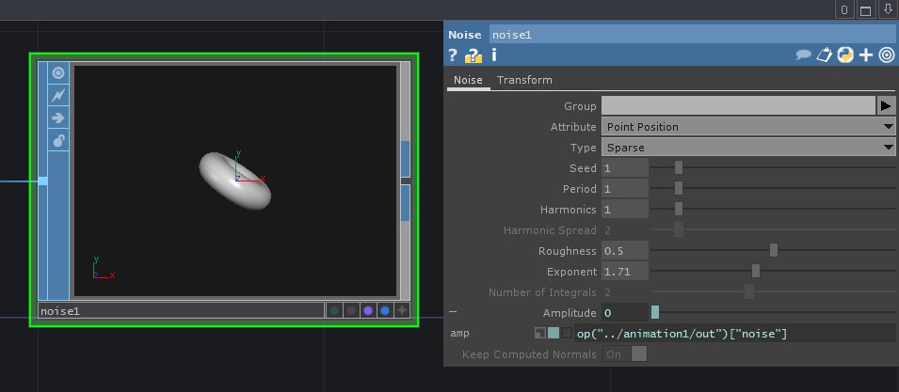Collapse the Amplitude parameter expression row
899x392 pixels.
point(453,312)
